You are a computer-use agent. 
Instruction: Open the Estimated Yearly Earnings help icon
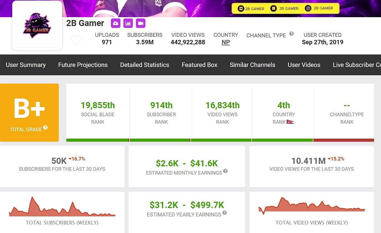tap(225, 213)
